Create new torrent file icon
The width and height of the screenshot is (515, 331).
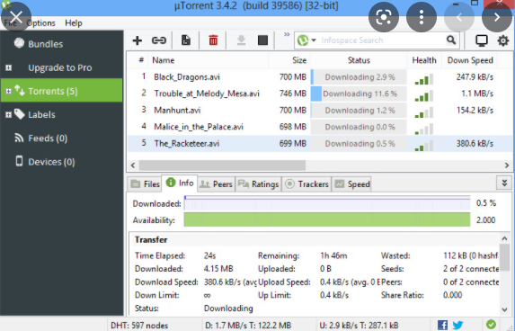(186, 40)
